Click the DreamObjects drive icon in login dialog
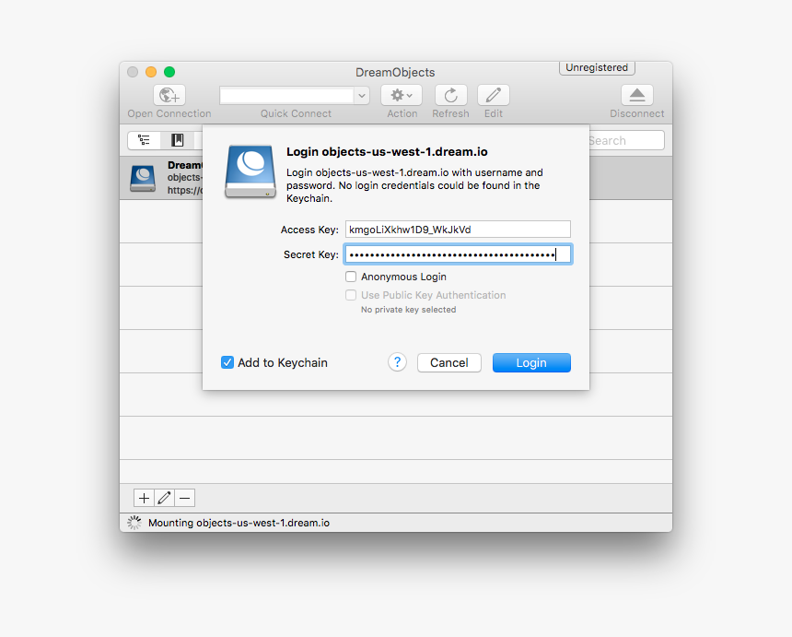This screenshot has width=792, height=637. (x=250, y=171)
